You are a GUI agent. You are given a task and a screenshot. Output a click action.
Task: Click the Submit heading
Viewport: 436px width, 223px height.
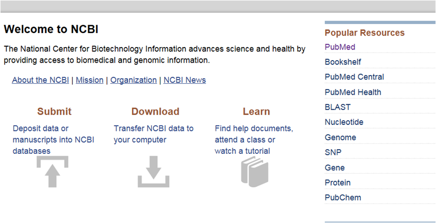(x=54, y=111)
